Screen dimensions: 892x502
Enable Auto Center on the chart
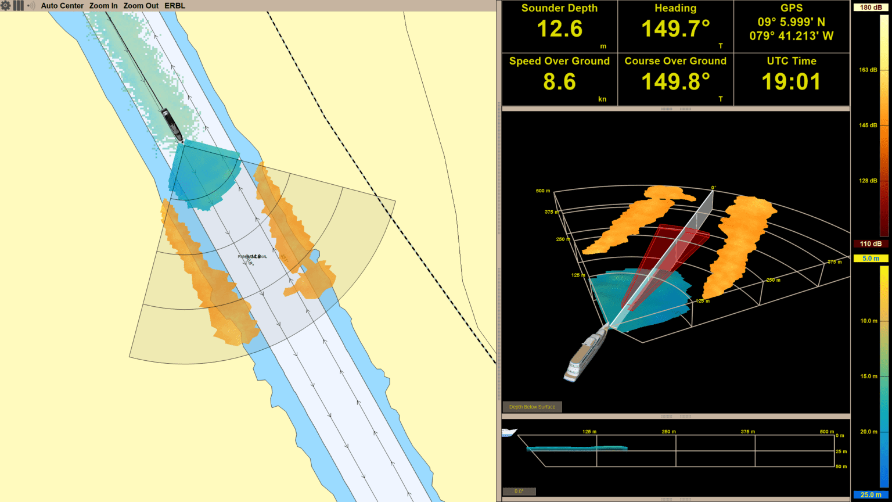(62, 5)
